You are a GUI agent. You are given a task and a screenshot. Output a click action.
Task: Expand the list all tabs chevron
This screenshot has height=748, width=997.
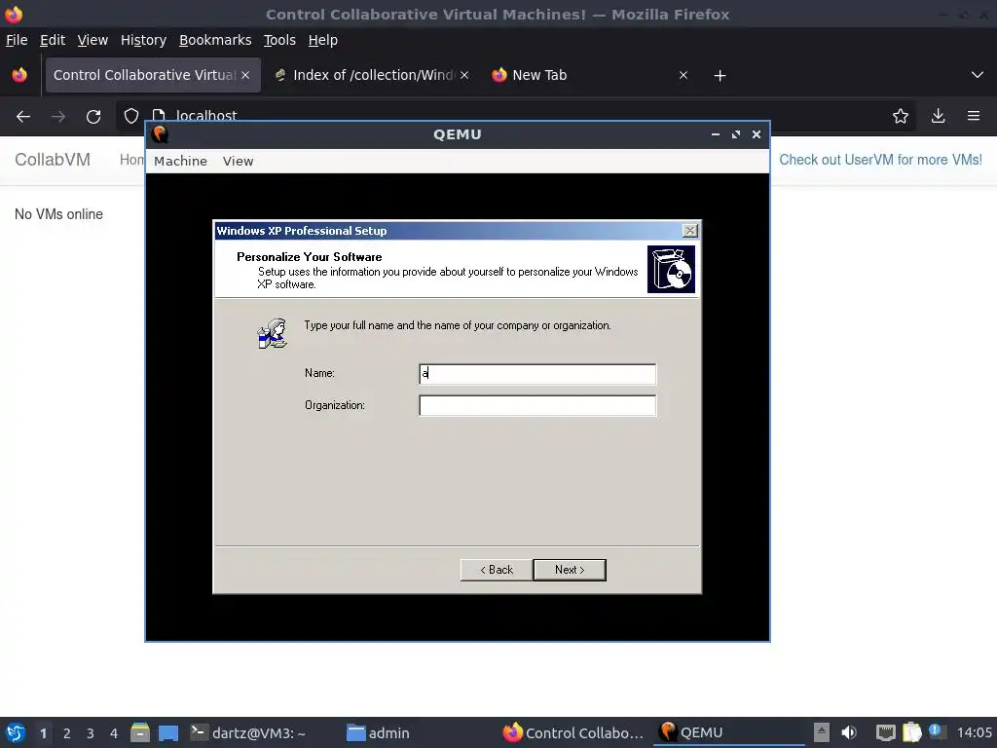tap(978, 75)
